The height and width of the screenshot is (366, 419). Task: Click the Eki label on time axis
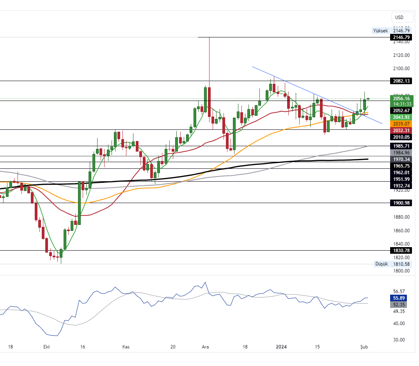click(46, 347)
